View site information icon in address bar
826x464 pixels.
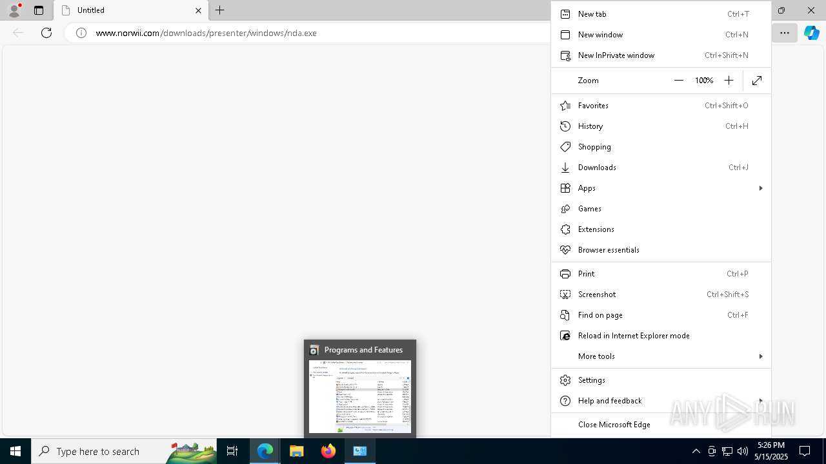[81, 33]
